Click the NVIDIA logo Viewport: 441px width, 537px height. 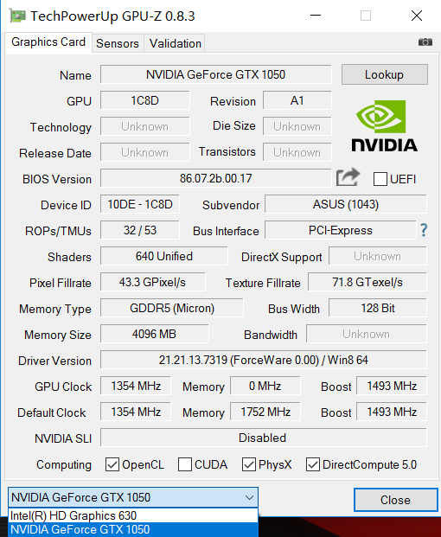point(384,125)
